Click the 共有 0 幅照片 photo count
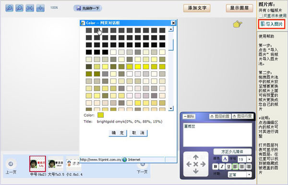288x185 pixels. pyautogui.click(x=270, y=11)
